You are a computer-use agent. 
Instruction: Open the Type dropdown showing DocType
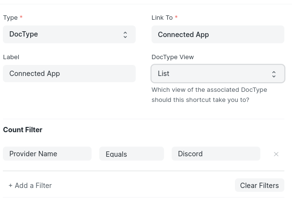pos(69,34)
